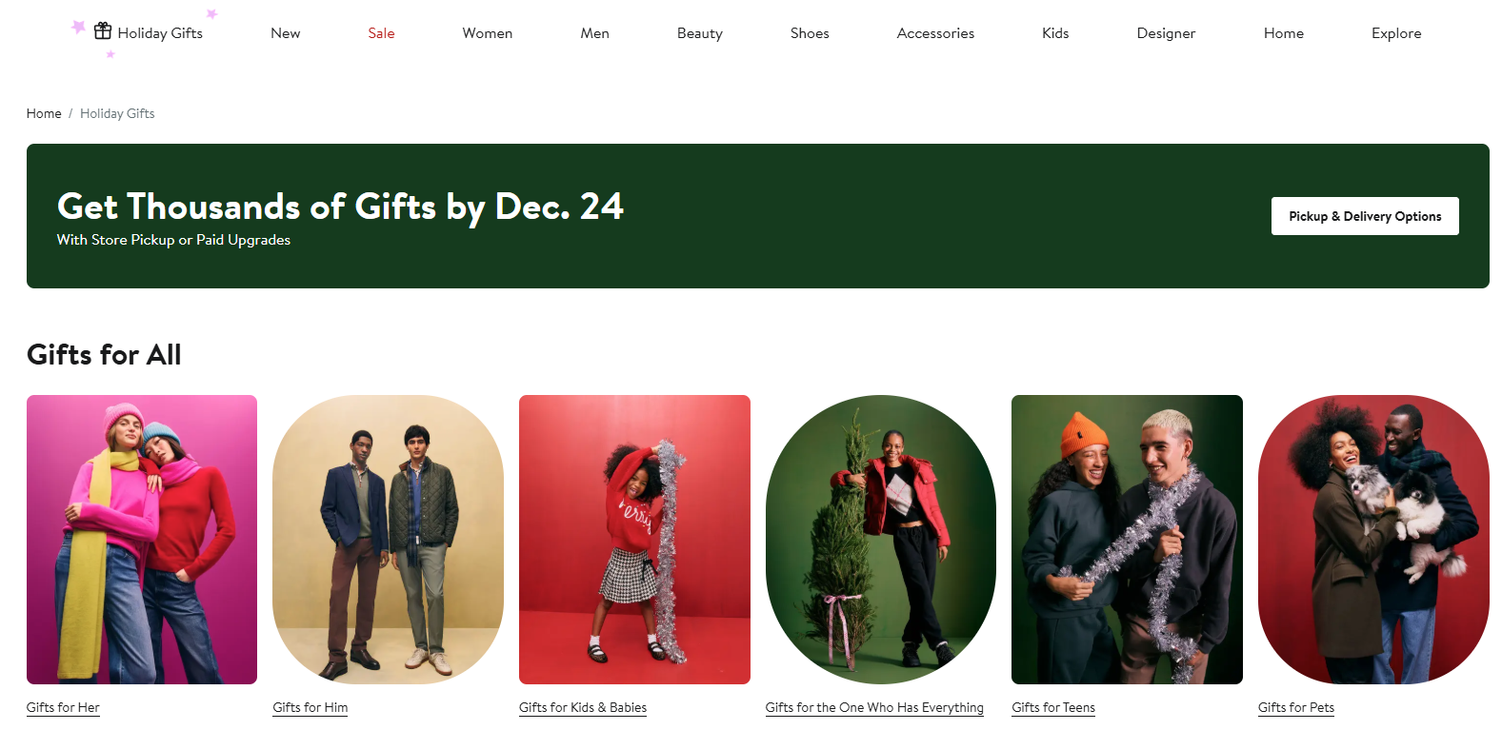Open the New menu item
Screen dimensions: 1502x750
[x=285, y=33]
